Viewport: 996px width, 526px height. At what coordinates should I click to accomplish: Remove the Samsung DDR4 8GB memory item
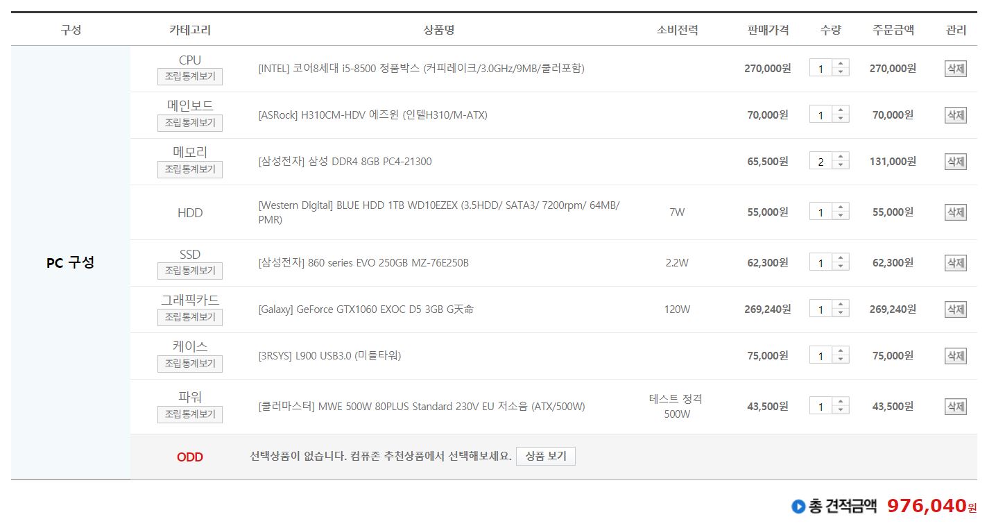pyautogui.click(x=955, y=162)
